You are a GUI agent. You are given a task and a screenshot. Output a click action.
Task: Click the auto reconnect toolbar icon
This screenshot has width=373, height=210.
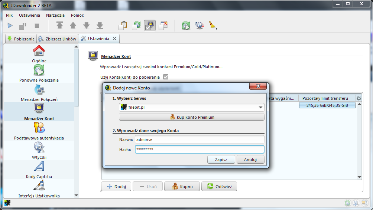tap(136, 26)
